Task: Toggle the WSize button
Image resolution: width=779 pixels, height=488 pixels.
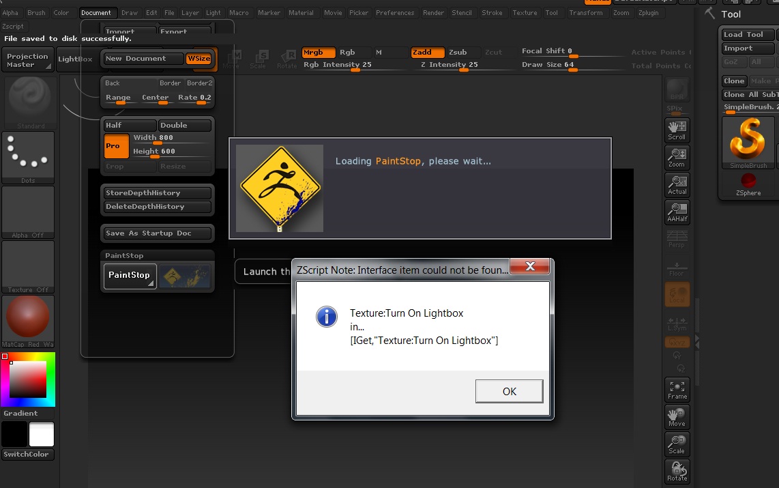Action: coord(199,59)
